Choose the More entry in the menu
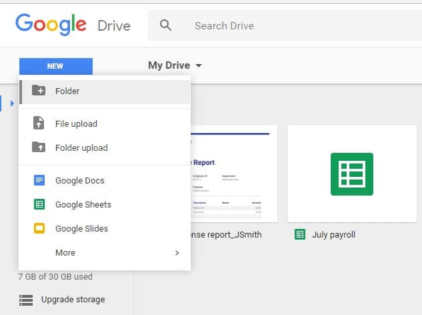This screenshot has height=315, width=422. point(65,253)
